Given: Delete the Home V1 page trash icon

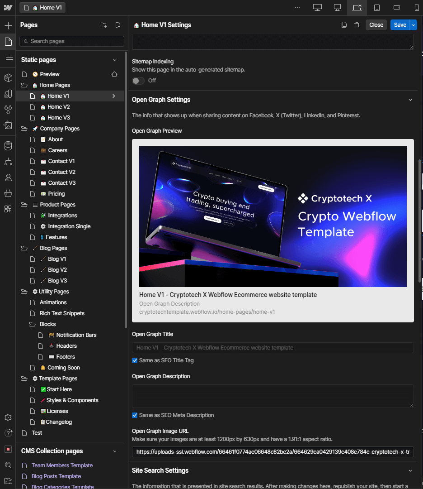Looking at the screenshot, I should [357, 25].
